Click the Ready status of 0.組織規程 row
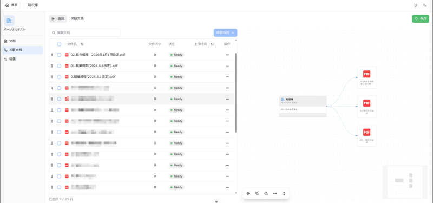 176,77
